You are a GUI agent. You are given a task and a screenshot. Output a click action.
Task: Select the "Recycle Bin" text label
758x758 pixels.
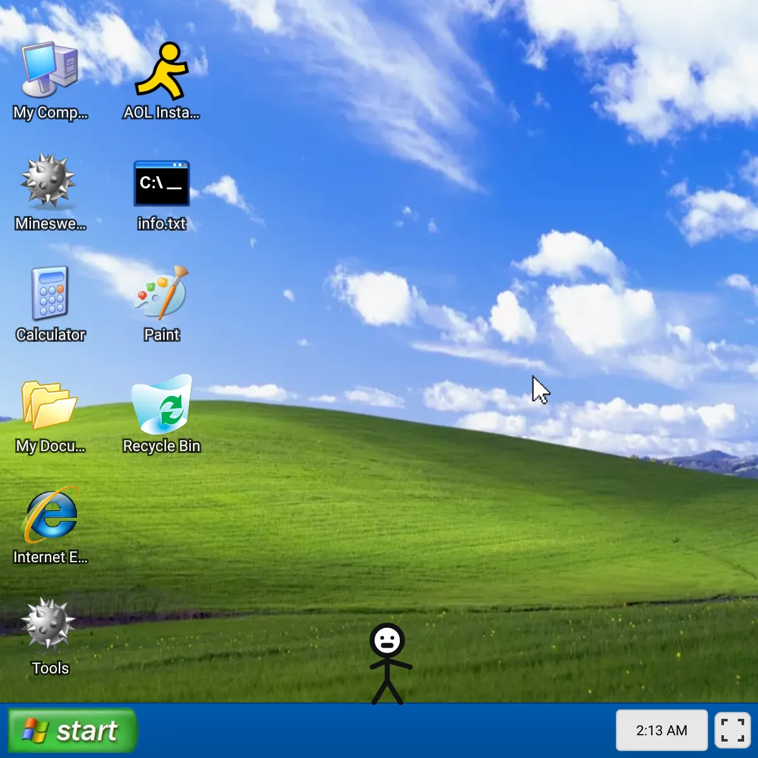(162, 446)
